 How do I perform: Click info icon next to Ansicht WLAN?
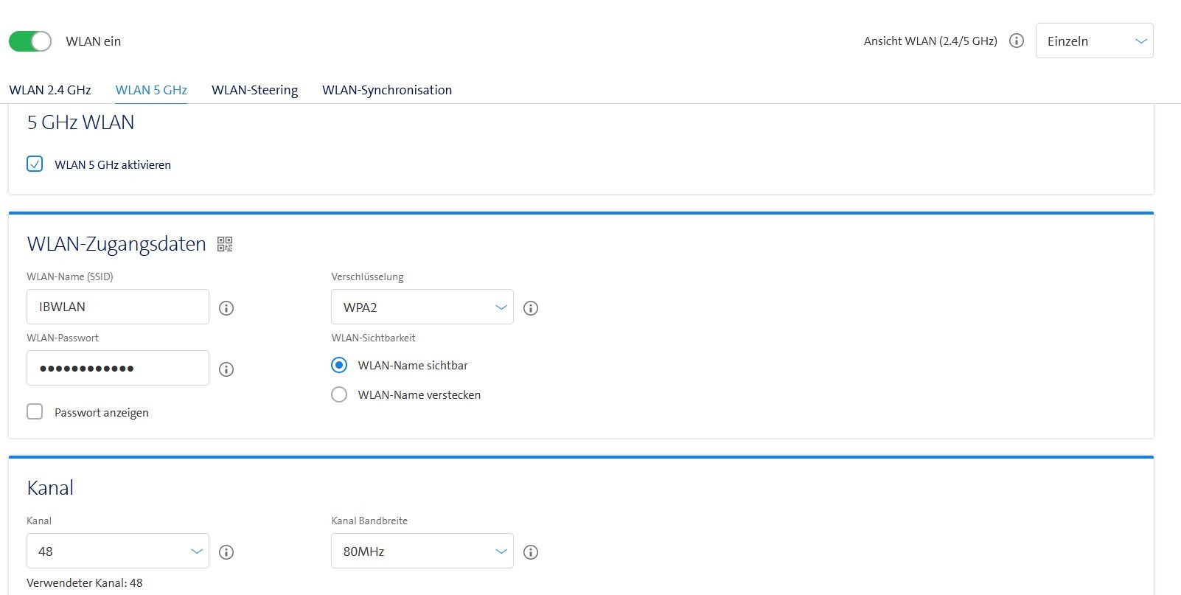pos(1016,41)
